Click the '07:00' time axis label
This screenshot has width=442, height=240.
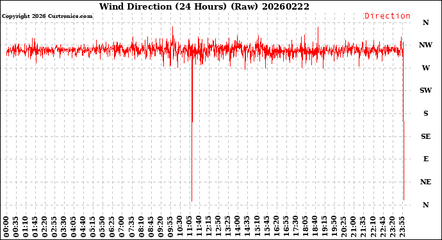pyautogui.click(x=122, y=227)
